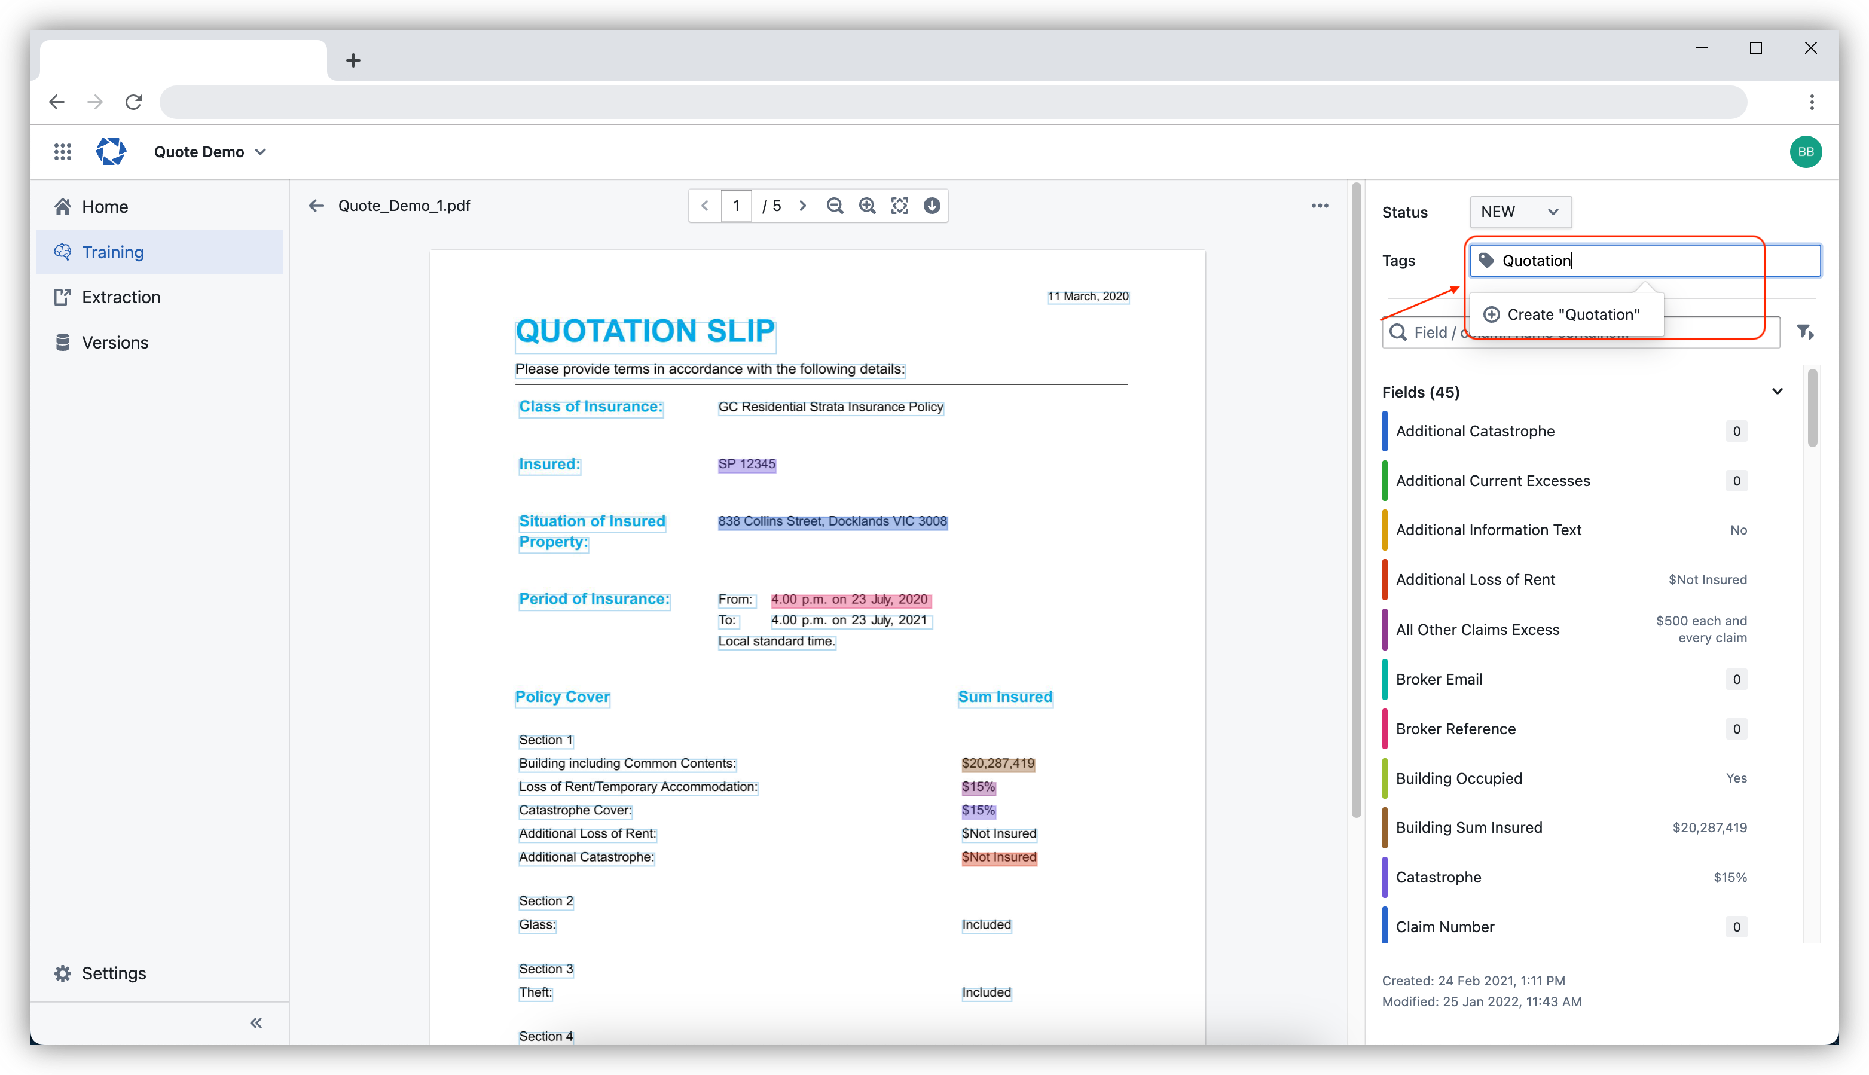This screenshot has height=1075, width=1869.
Task: Click the download document icon
Action: pyautogui.click(x=935, y=207)
